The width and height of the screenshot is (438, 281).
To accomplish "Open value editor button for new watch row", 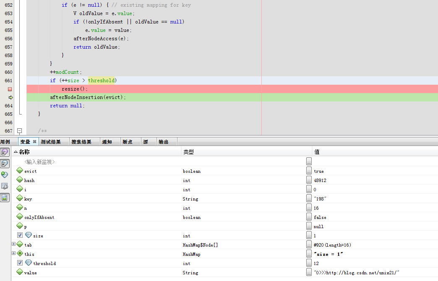I will coord(309,161).
